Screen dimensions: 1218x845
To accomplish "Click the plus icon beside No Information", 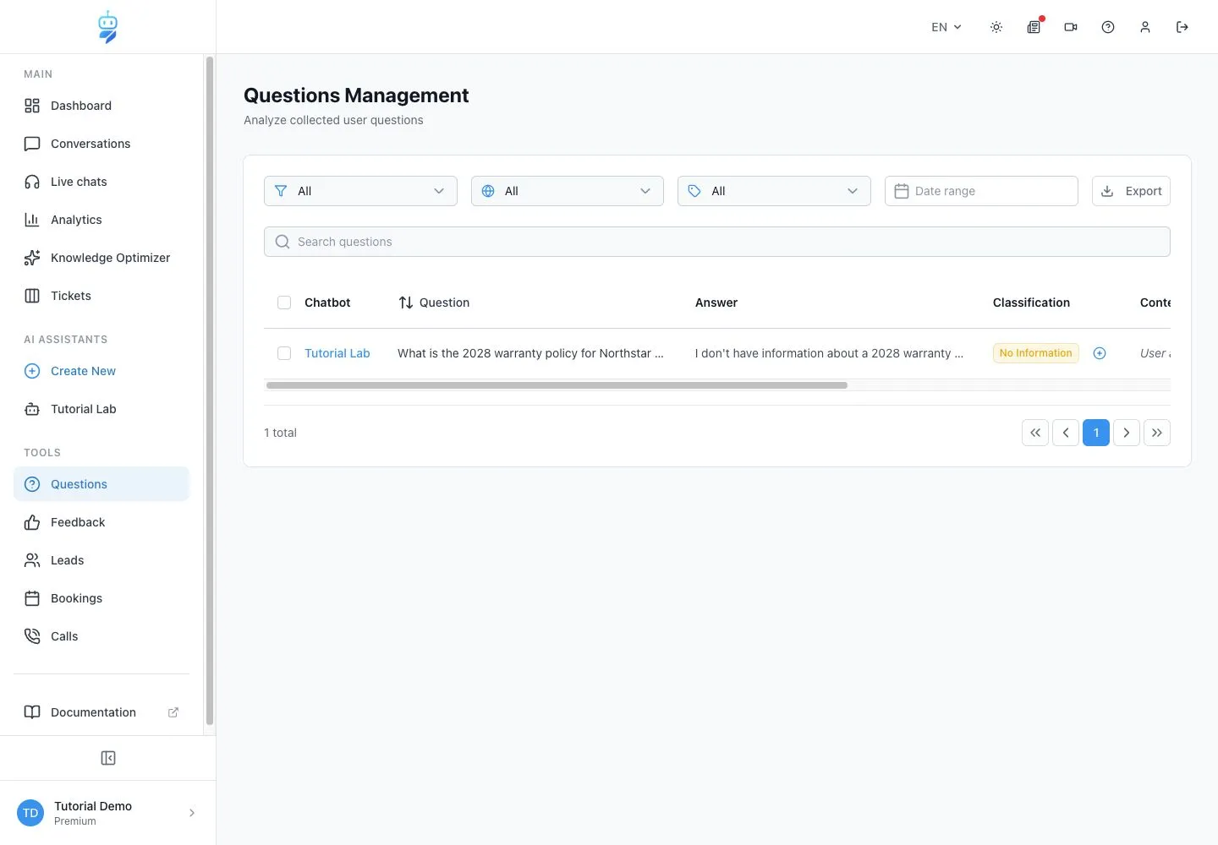I will pos(1100,353).
